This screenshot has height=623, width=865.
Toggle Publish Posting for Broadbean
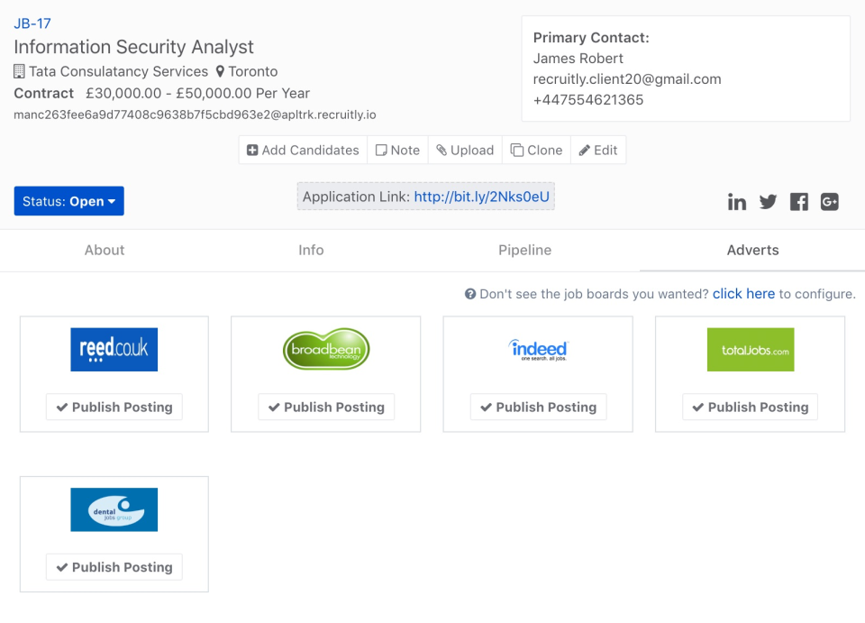click(325, 407)
